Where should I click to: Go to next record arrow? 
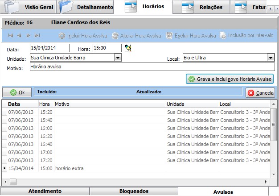(x=28, y=35)
